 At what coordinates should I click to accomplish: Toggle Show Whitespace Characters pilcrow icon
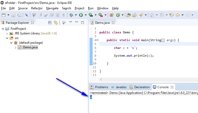click(x=64, y=15)
